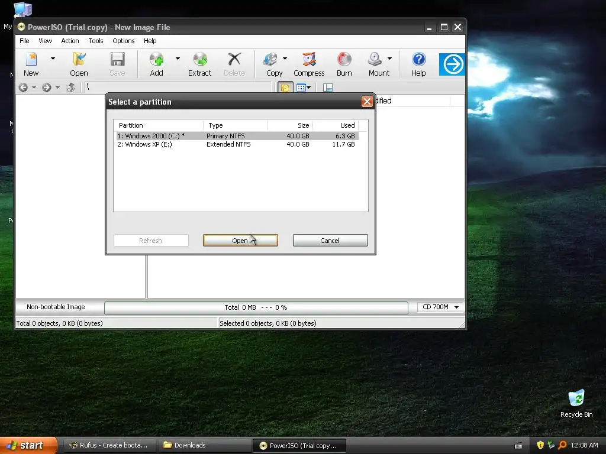Screen dimensions: 606x454
Task: Select the Windows XP (E:) partition row
Action: point(237,144)
